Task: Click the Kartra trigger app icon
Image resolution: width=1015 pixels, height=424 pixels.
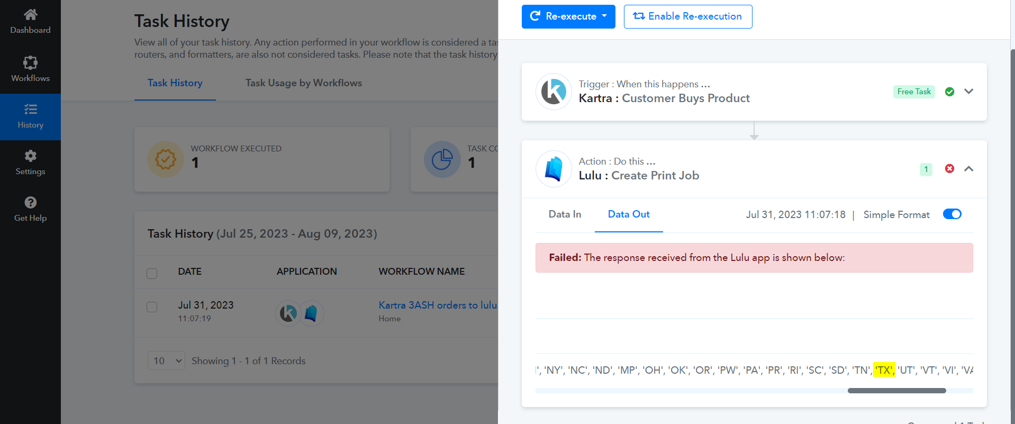Action: click(x=554, y=92)
